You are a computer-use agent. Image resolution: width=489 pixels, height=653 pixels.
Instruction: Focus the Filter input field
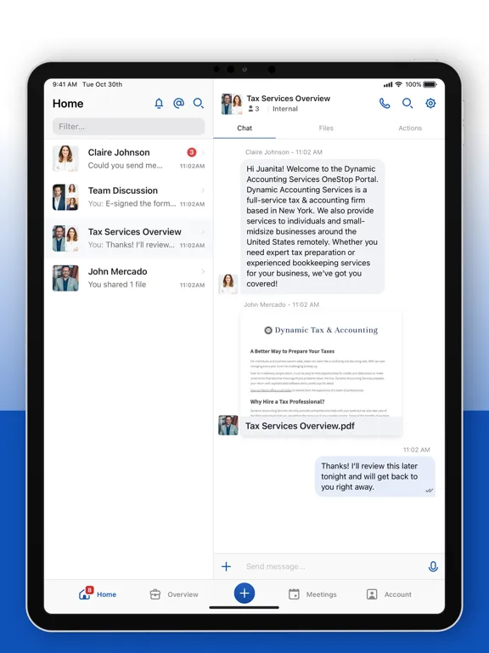[128, 127]
